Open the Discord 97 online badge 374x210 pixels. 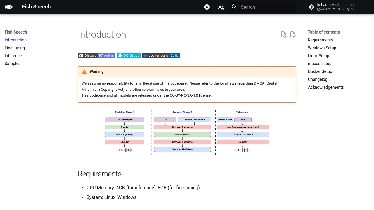[x=96, y=55]
